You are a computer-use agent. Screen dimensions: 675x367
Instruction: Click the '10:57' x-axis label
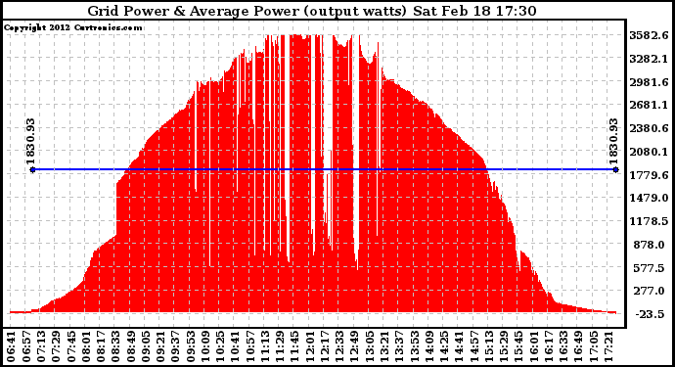click(250, 346)
